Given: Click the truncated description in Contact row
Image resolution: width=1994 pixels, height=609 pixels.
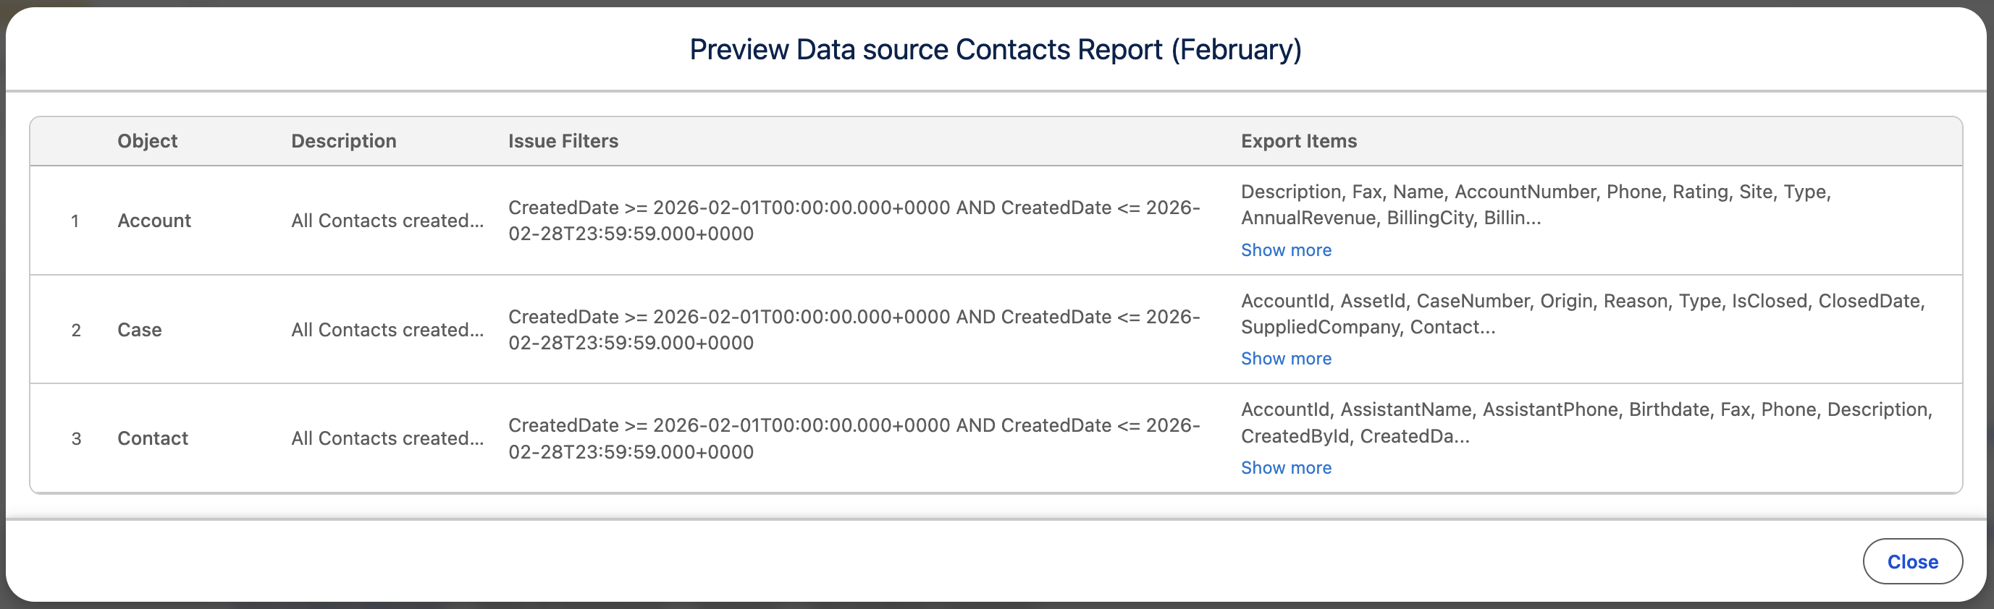Looking at the screenshot, I should (387, 438).
